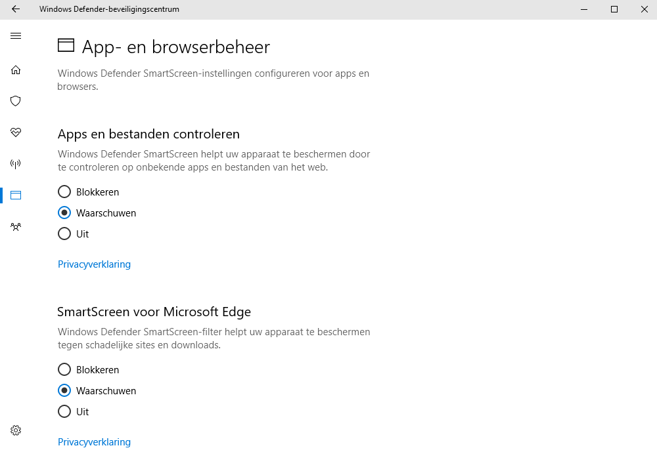Select Blokkeren for apps and files

pyautogui.click(x=64, y=192)
